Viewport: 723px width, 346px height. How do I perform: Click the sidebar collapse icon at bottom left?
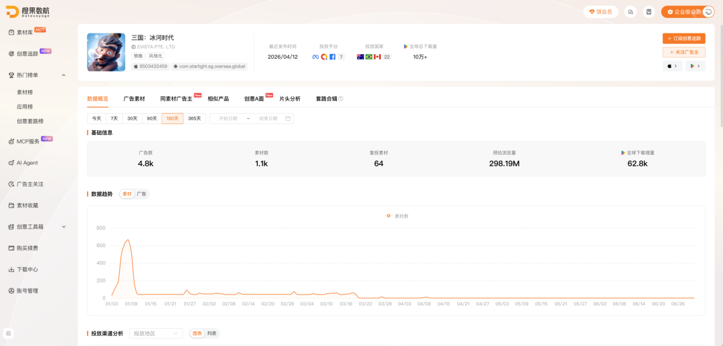(x=9, y=333)
